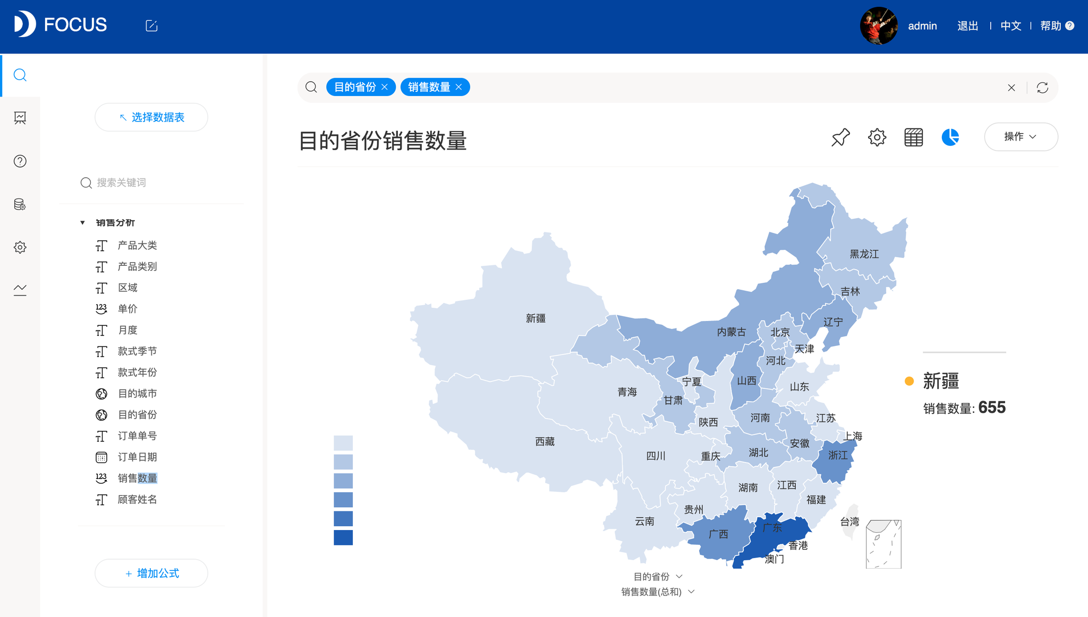
Task: Open the settings gear in the left sidebar
Action: (20, 247)
